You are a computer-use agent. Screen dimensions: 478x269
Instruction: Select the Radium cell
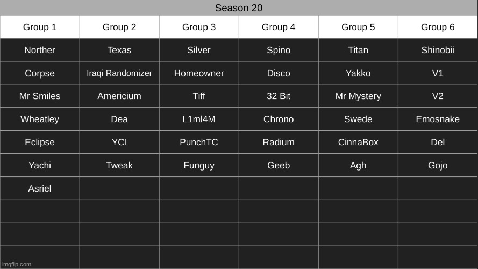[279, 143]
